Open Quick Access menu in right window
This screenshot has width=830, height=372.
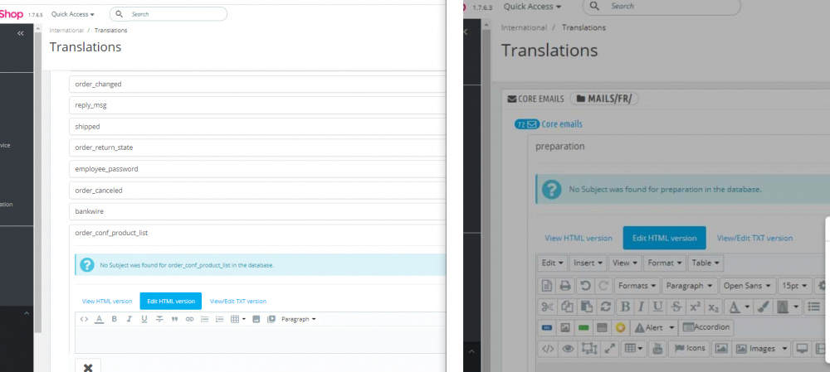532,7
